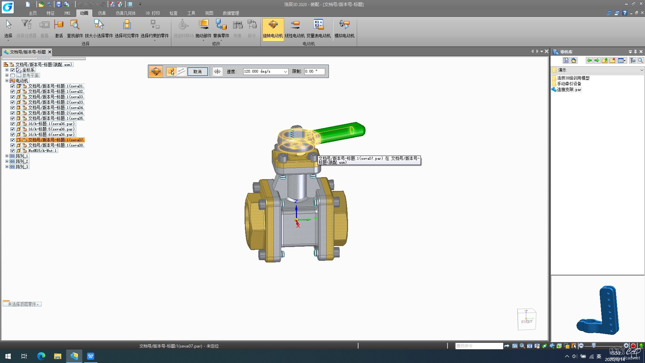645x363 pixels.
Task: Enable the 参考平面 checkbox
Action: (x=12, y=75)
